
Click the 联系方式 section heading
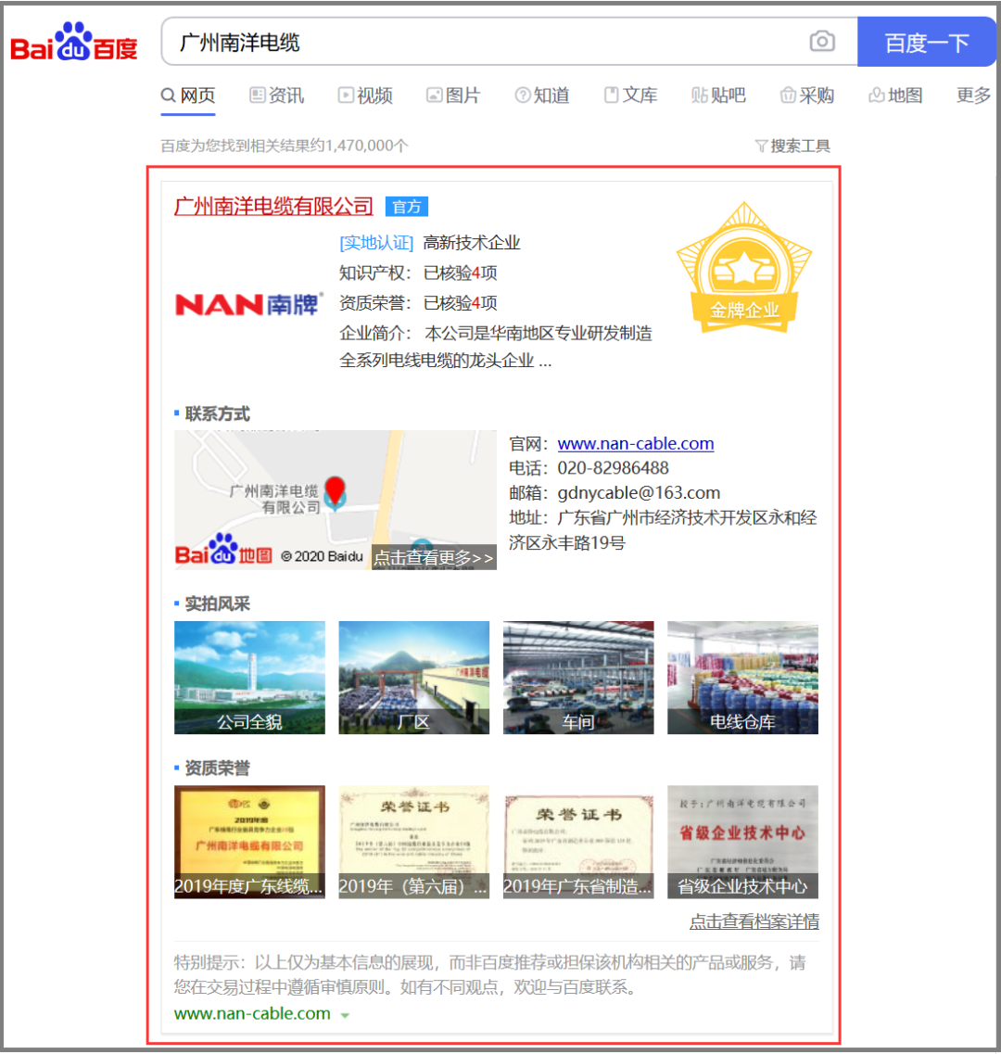[217, 413]
